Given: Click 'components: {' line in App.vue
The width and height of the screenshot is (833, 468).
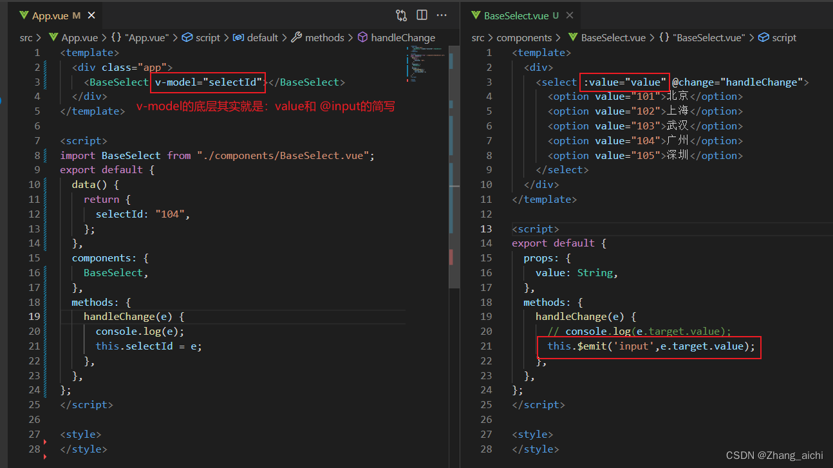Looking at the screenshot, I should [111, 258].
